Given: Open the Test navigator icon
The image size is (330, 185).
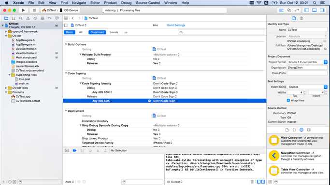Looking at the screenshot, I should [35, 18].
